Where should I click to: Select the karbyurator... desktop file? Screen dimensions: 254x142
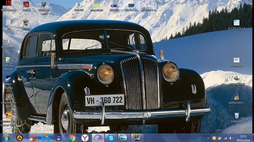pos(237,99)
